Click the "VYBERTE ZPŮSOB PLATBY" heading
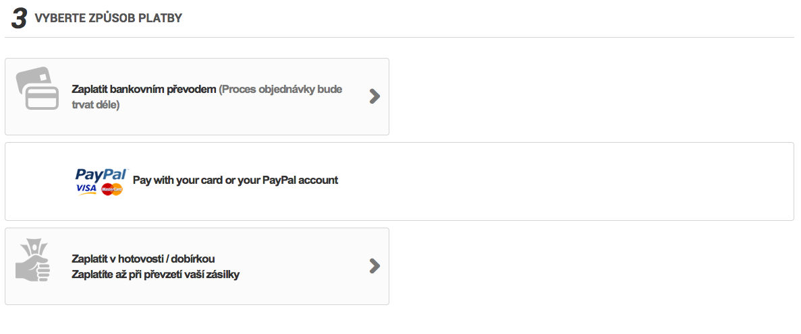 (108, 19)
